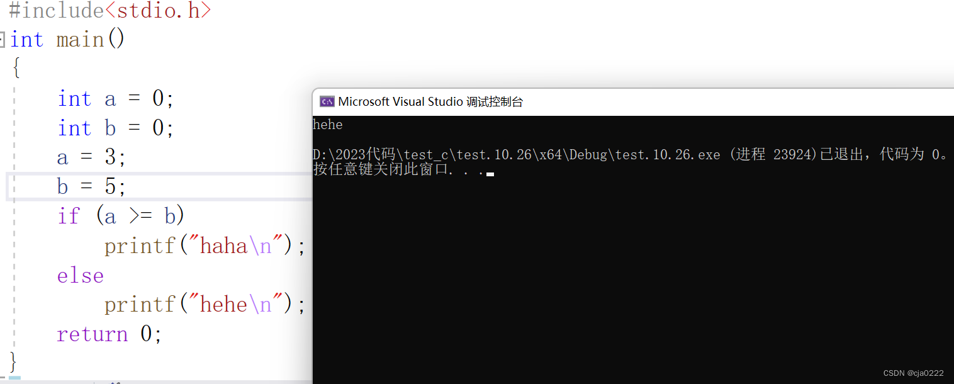Image resolution: width=954 pixels, height=384 pixels.
Task: Click the else keyword
Action: (80, 274)
